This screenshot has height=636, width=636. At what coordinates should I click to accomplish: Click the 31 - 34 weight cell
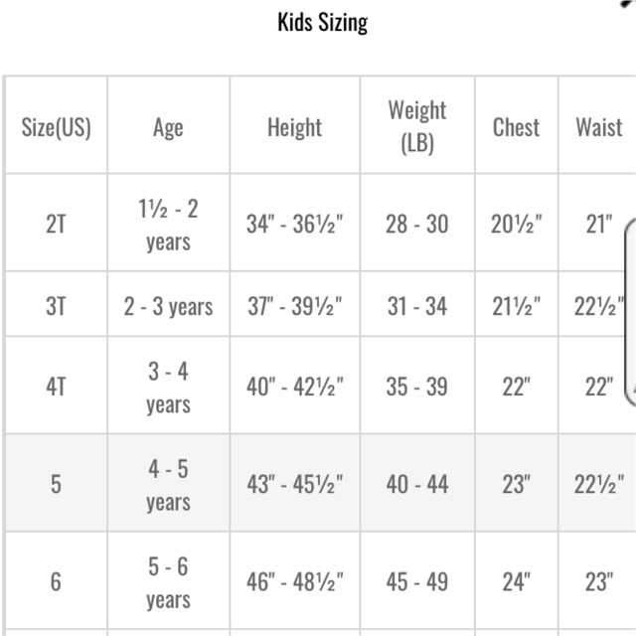(x=417, y=305)
